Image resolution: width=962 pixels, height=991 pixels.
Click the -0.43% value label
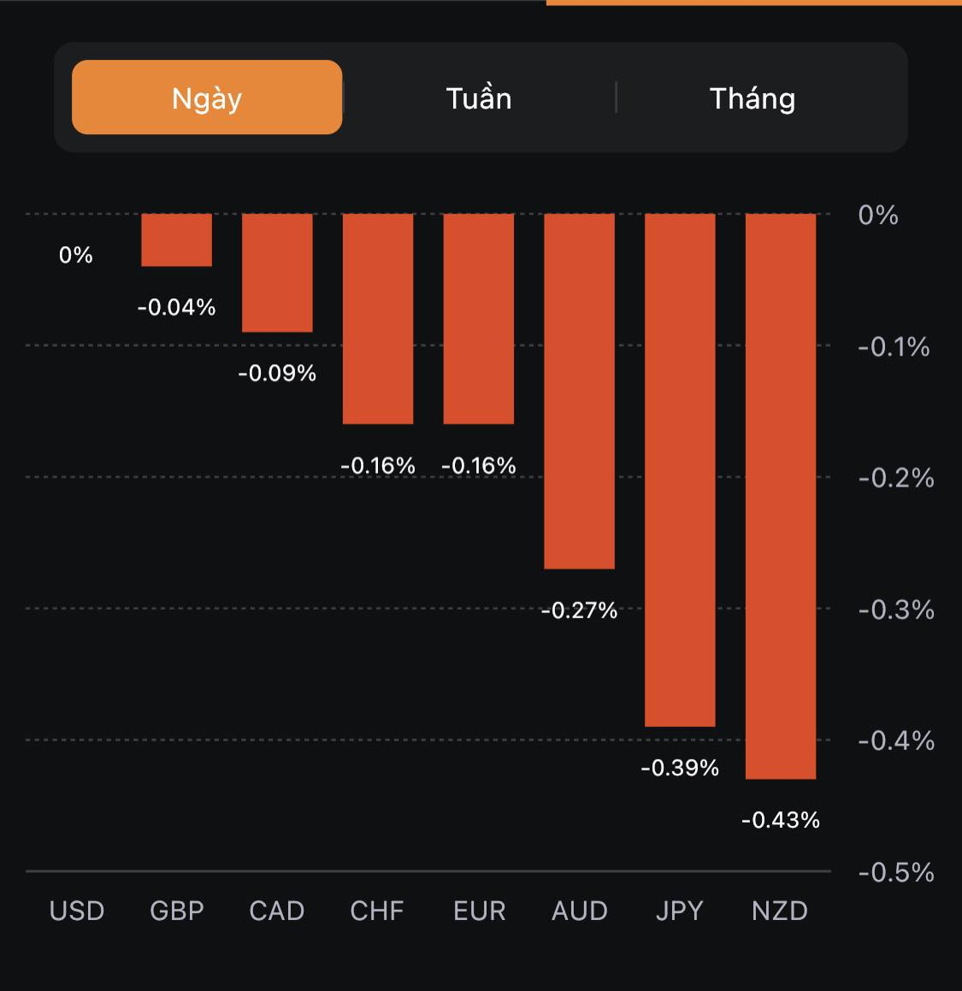pos(781,820)
